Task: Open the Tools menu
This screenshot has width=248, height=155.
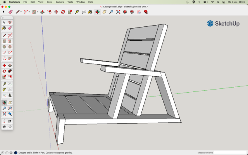Action: click(70, 2)
